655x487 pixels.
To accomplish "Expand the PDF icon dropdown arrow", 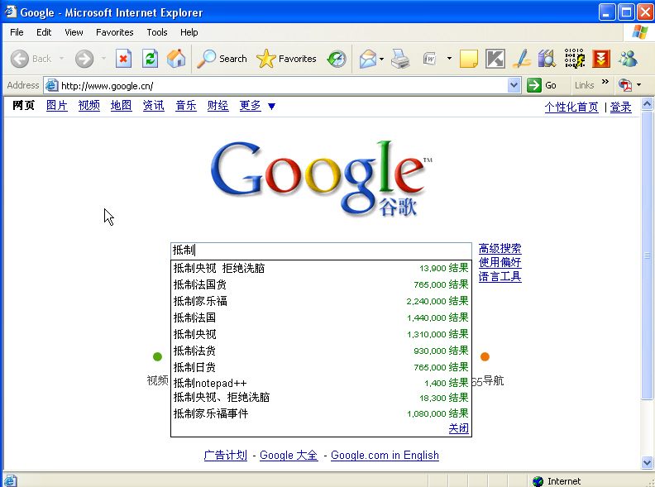I will click(638, 85).
